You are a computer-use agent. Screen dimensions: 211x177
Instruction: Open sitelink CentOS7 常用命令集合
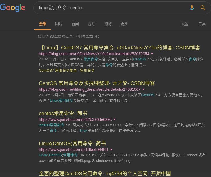click(x=58, y=71)
